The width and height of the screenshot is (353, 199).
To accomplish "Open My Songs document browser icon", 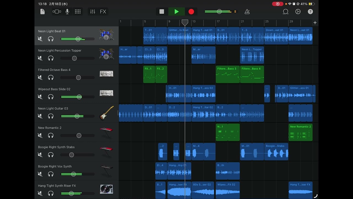I will pos(42,12).
